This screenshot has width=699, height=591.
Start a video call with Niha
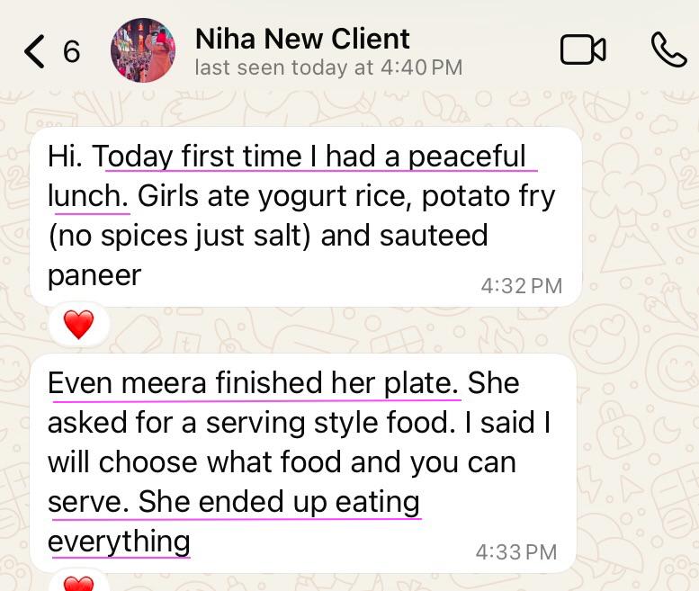pyautogui.click(x=583, y=50)
